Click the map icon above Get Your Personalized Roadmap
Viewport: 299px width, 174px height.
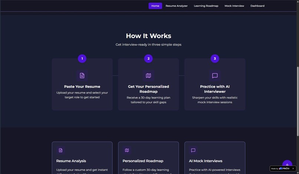point(148,76)
